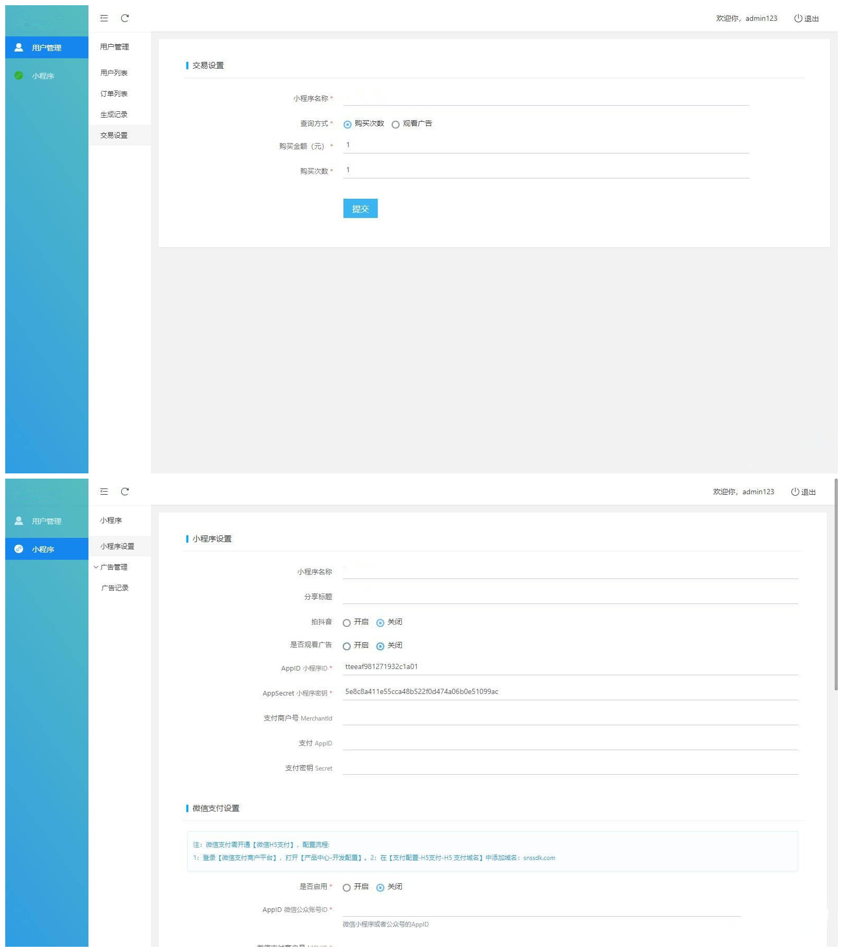
Task: Collapse the 广告管理 submenu chevron
Action: (x=96, y=567)
